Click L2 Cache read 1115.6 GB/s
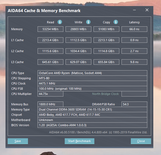161x155 pixels. tap(50, 51)
